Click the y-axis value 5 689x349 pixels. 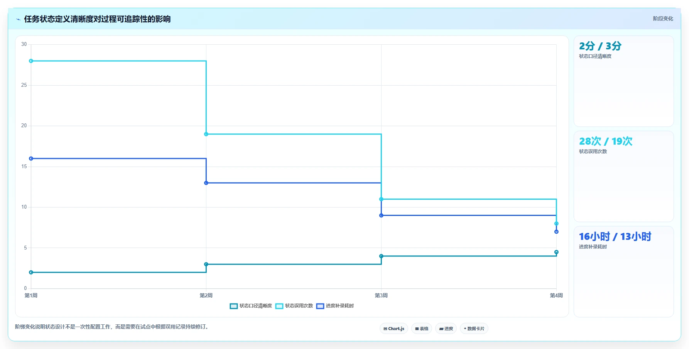[x=25, y=248]
